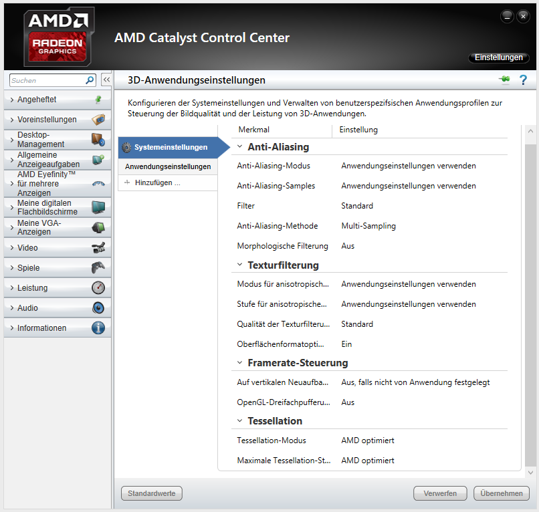Expand the Spiele section

point(12,267)
